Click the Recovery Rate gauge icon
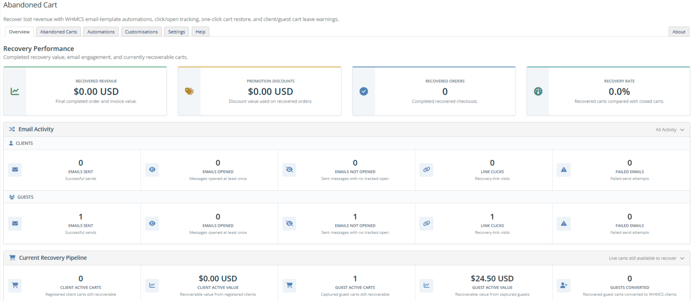This screenshot has width=695, height=301. tap(538, 91)
